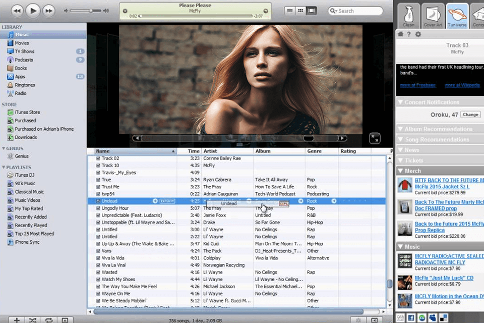Open the more at Freebase link
This screenshot has height=323, width=484.
[x=417, y=85]
